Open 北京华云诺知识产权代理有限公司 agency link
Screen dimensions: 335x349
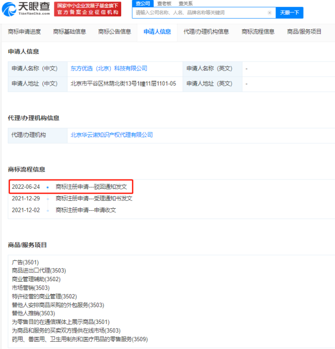pos(112,135)
